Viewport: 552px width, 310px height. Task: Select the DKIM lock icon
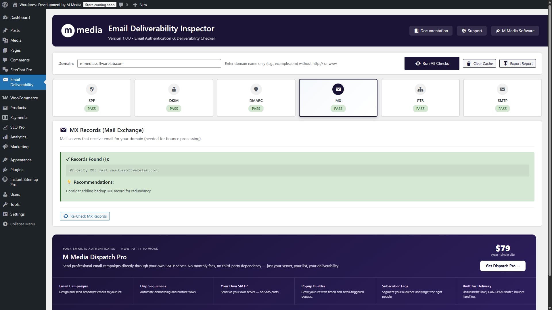coord(174,89)
